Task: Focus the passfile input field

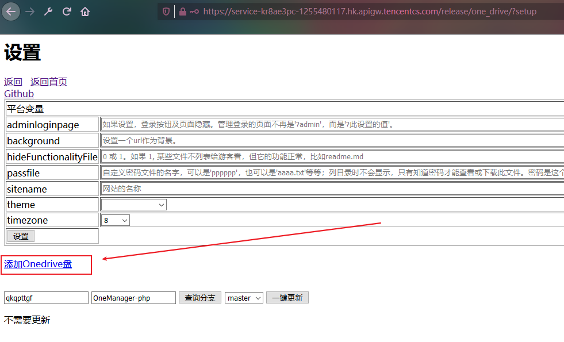Action: click(332, 172)
